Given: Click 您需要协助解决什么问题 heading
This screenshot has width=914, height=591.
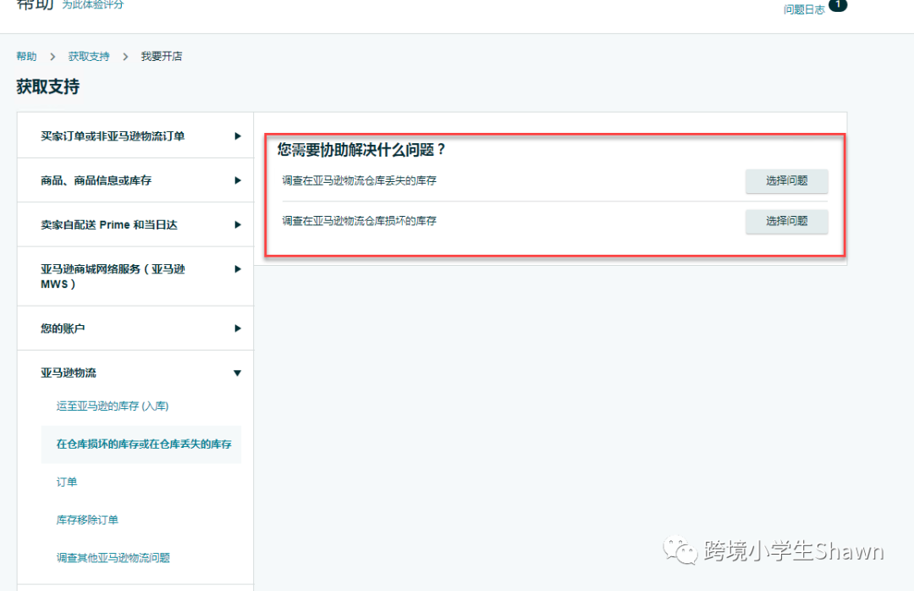Looking at the screenshot, I should coord(361,150).
